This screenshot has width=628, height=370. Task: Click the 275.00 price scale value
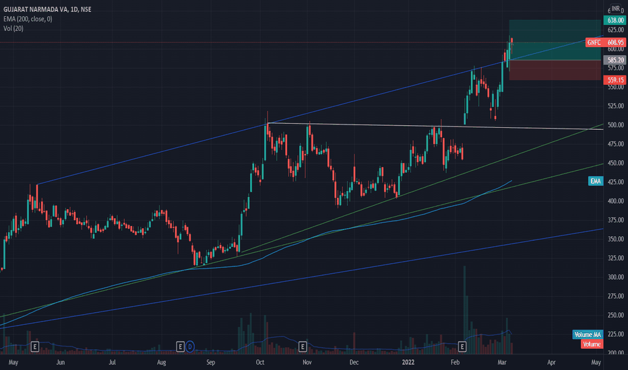click(616, 295)
